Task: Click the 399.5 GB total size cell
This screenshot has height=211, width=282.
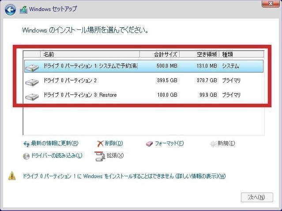Action: 167,80
